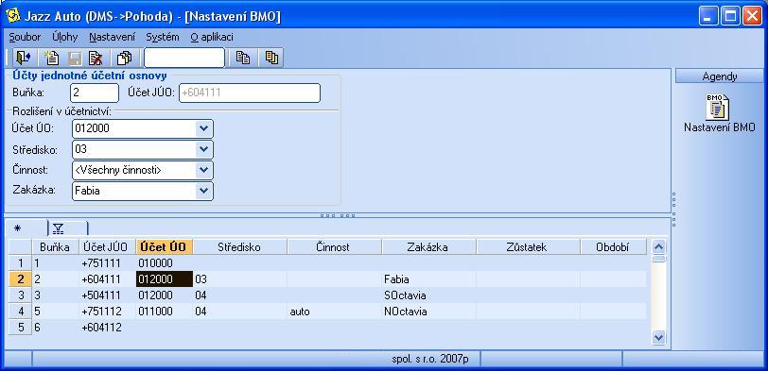Minimize the Jazz Auto window
This screenshot has width=768, height=371.
click(707, 16)
